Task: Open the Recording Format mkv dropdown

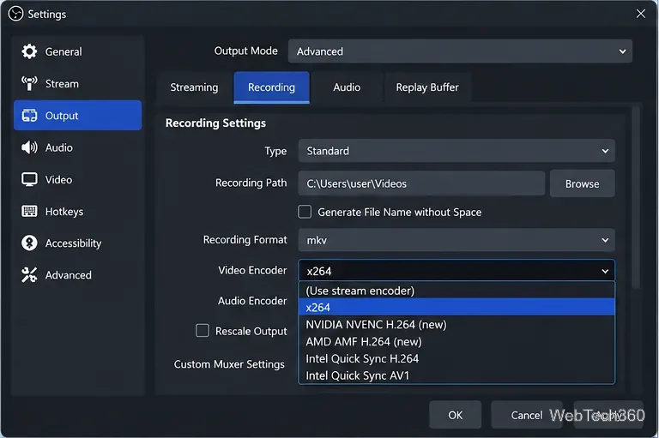Action: (x=456, y=240)
